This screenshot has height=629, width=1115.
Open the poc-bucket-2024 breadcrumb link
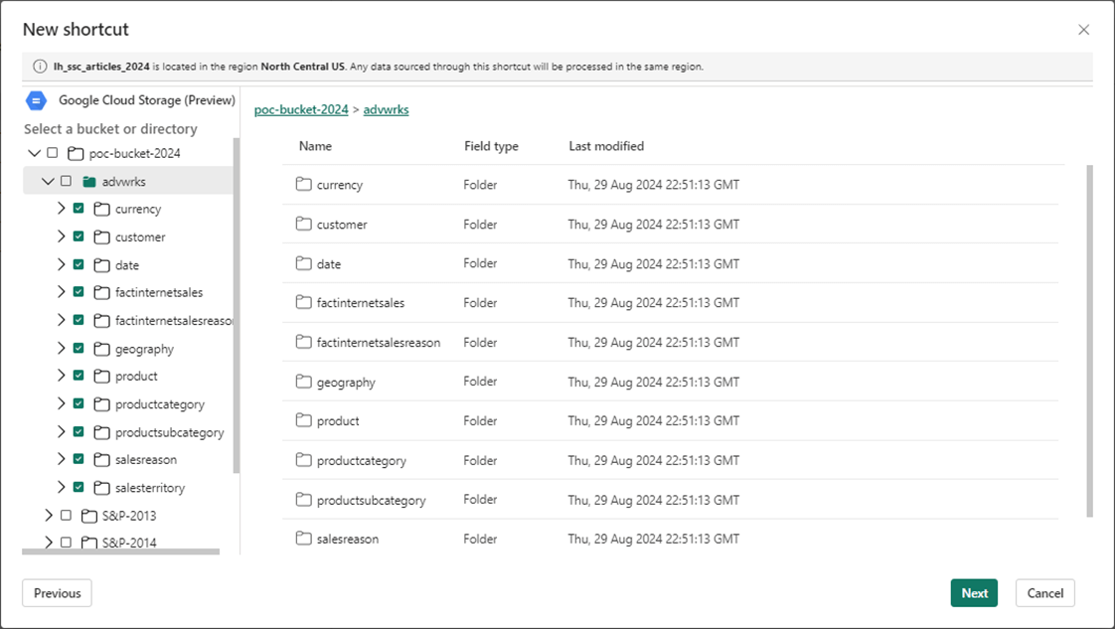[x=301, y=109]
